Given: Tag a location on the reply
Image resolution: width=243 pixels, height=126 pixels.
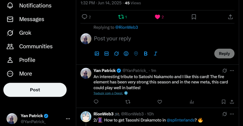Looking at the screenshot, I should (x=136, y=54).
